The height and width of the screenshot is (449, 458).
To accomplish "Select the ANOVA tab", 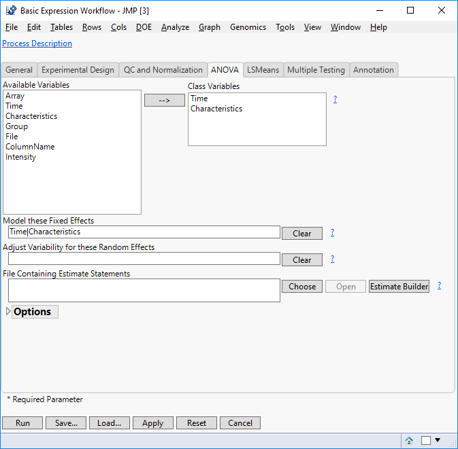I will pos(225,70).
